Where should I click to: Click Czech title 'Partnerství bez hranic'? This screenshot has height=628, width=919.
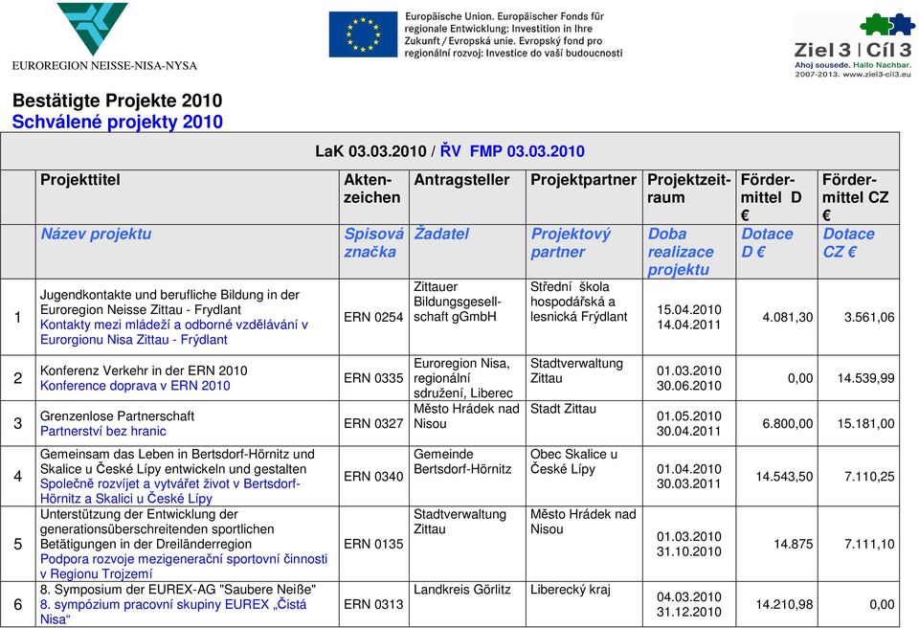click(102, 431)
